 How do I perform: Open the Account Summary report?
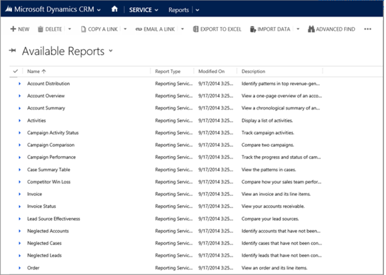(x=46, y=108)
